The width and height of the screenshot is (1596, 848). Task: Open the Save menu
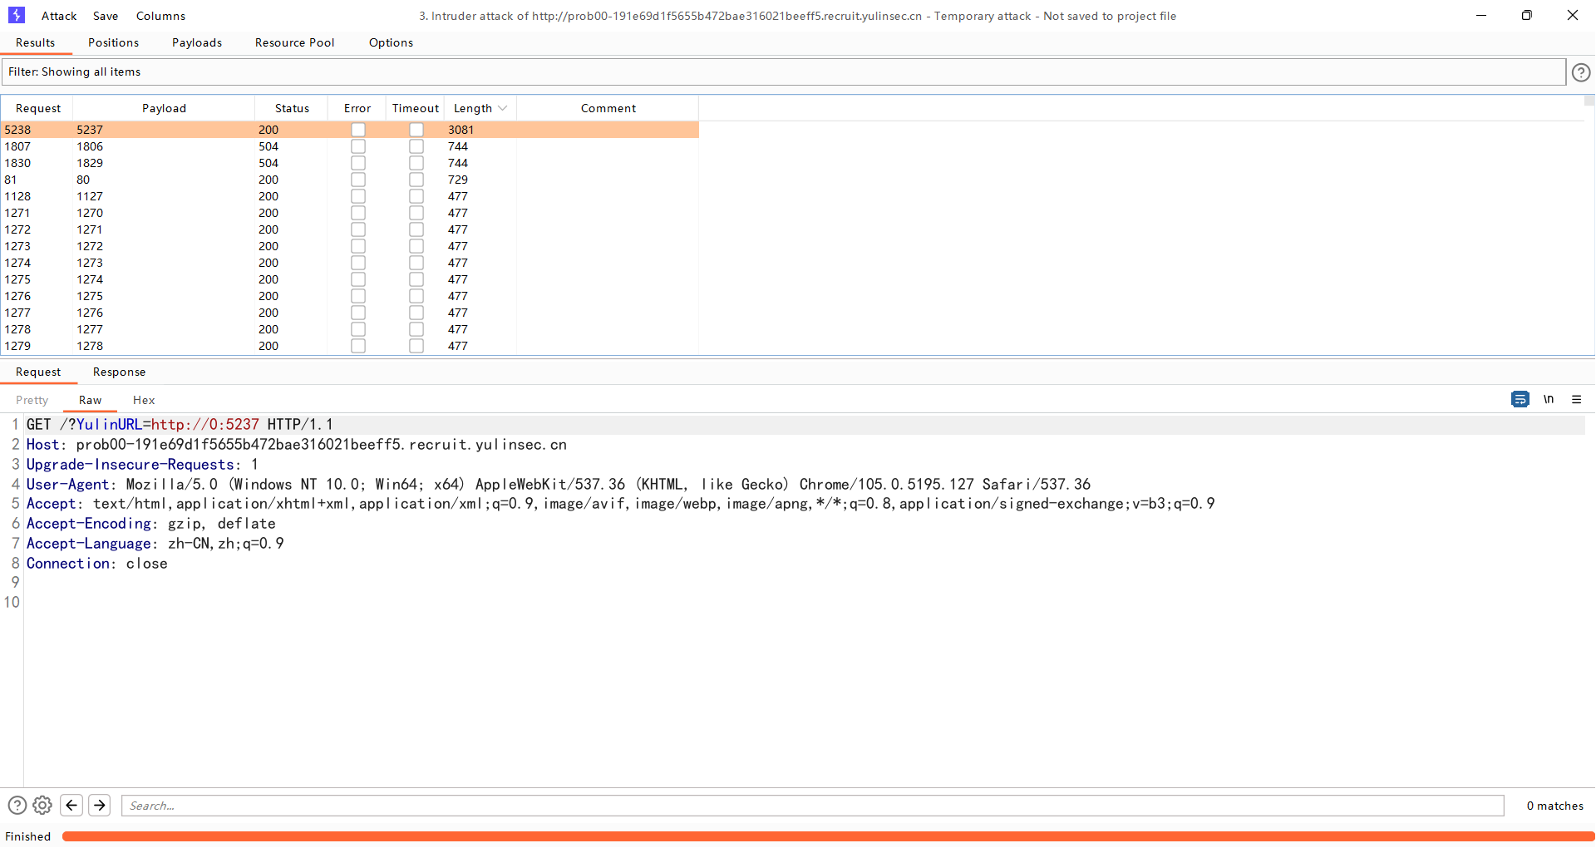[x=106, y=16]
